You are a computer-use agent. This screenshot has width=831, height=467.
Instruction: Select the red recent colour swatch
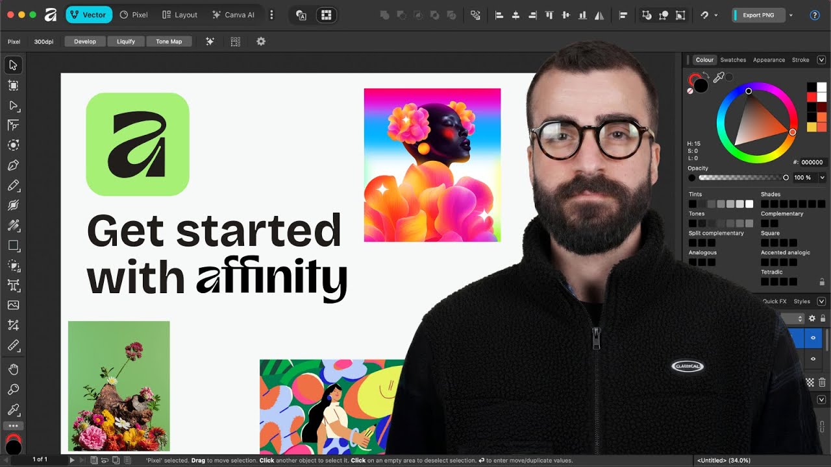pyautogui.click(x=812, y=97)
